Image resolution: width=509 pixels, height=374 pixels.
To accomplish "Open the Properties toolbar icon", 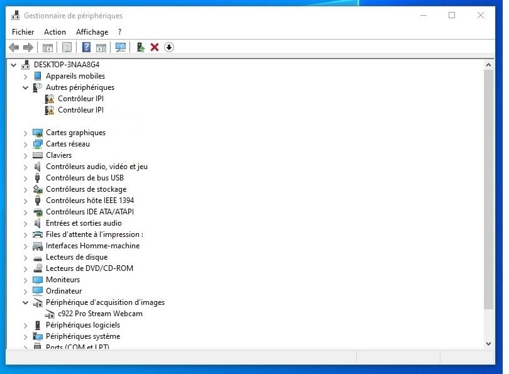I will 67,47.
